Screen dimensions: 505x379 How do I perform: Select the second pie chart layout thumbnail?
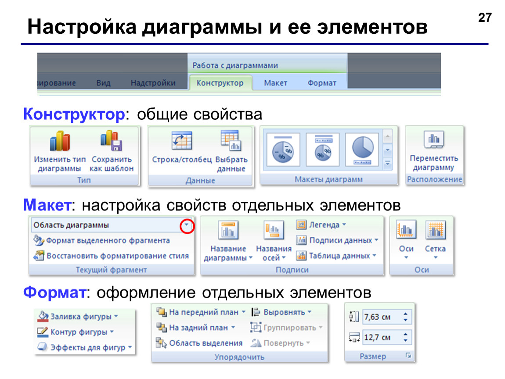pyautogui.click(x=322, y=149)
